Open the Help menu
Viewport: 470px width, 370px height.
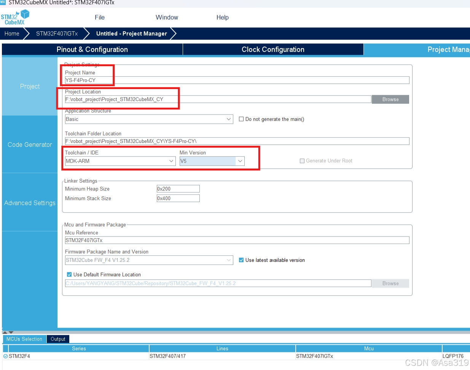click(223, 18)
